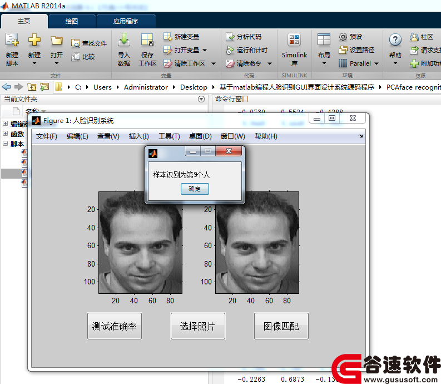This screenshot has height=384, width=441.
Task: Click the 选择照片 button
Action: tap(197, 326)
